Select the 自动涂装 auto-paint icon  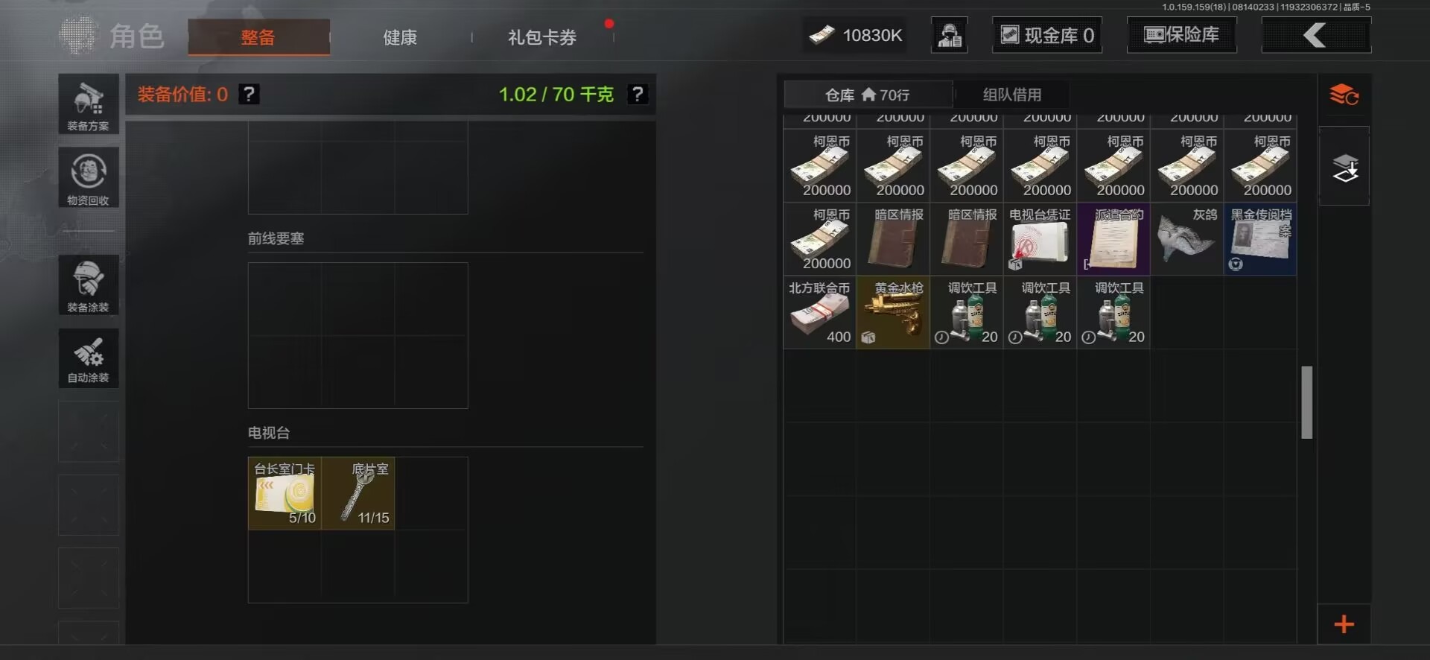(89, 358)
